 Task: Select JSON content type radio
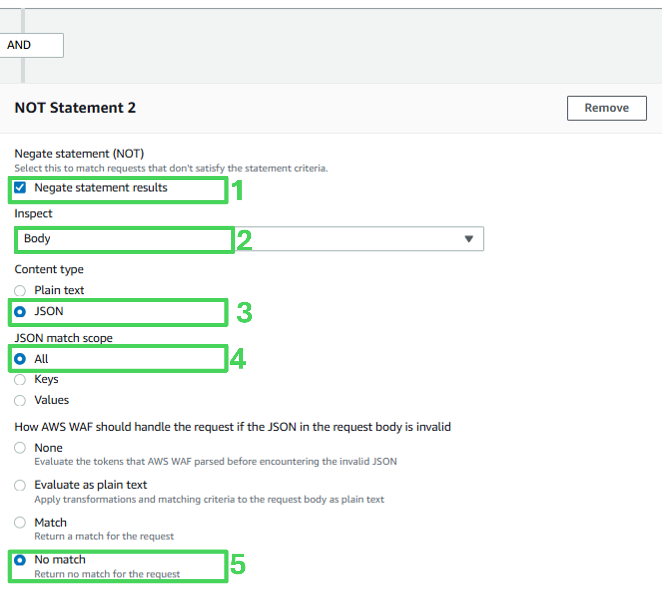click(20, 311)
